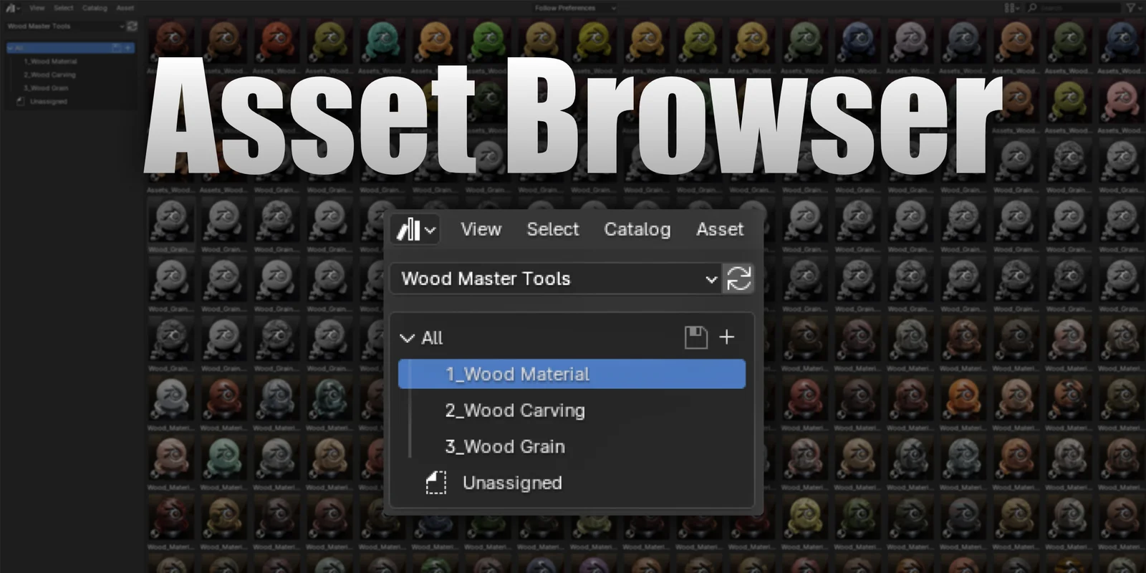Screen dimensions: 1146x573
Task: Open the View menu in the enlarged panel
Action: tap(481, 229)
